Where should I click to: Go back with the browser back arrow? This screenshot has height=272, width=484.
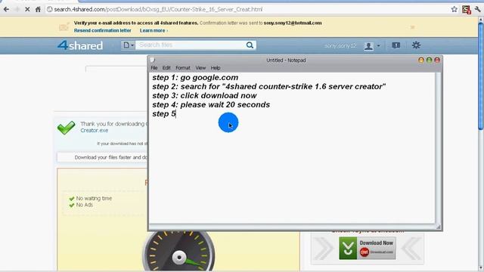pyautogui.click(x=6, y=9)
